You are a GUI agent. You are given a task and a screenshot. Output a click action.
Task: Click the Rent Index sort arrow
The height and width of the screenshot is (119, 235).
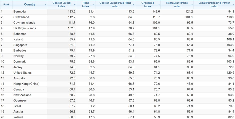tap(93, 5)
